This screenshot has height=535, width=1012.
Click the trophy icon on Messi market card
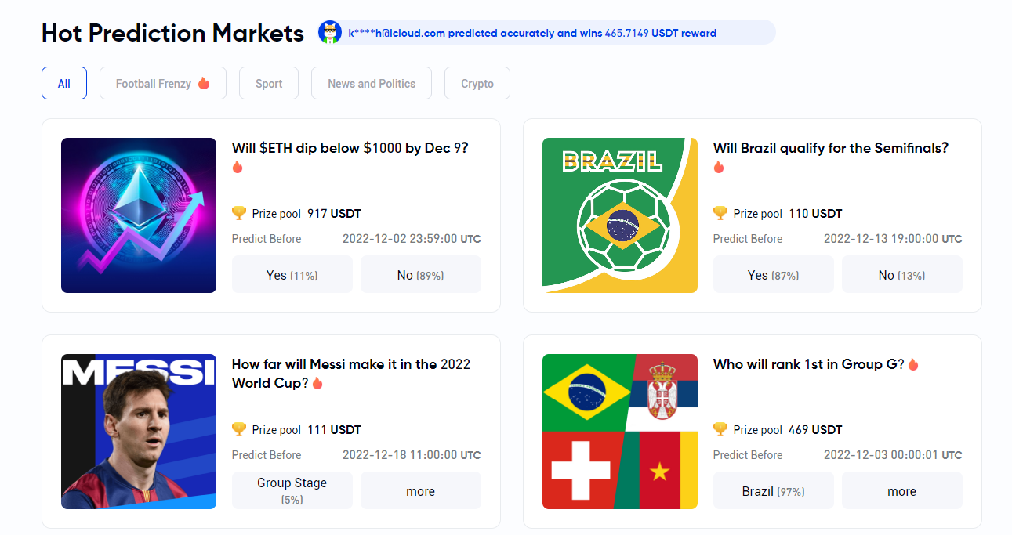pos(239,429)
